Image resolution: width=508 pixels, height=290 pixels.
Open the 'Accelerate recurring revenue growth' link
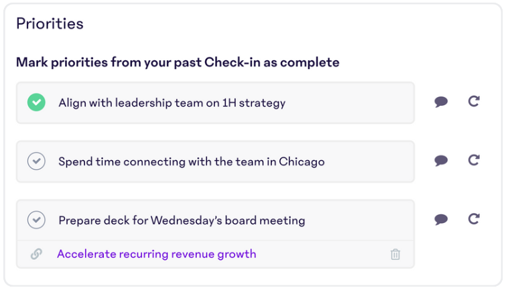click(x=157, y=254)
